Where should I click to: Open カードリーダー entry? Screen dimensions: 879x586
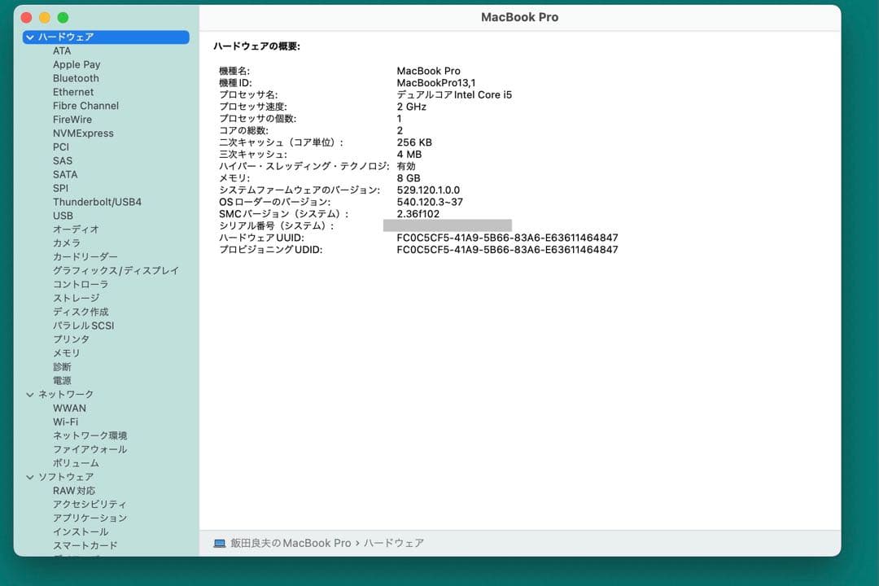pyautogui.click(x=85, y=257)
